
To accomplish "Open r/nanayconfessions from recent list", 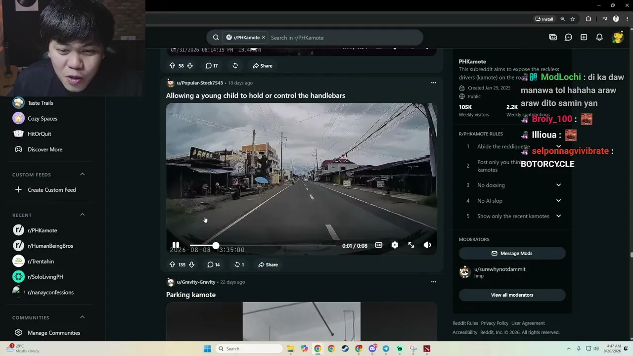I will pyautogui.click(x=49, y=292).
